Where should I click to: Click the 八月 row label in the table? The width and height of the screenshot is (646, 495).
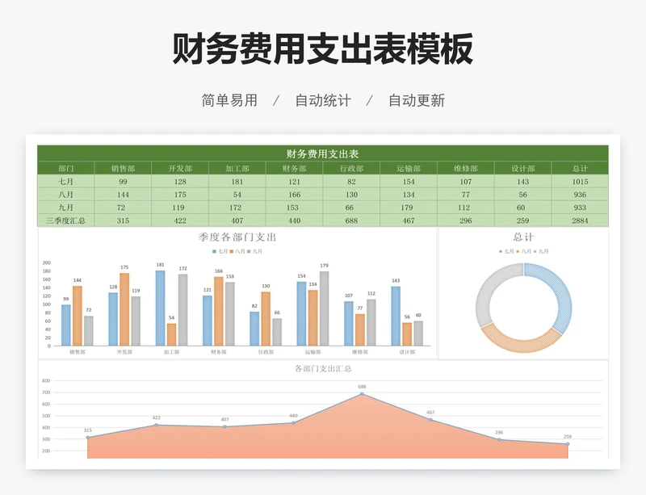66,195
